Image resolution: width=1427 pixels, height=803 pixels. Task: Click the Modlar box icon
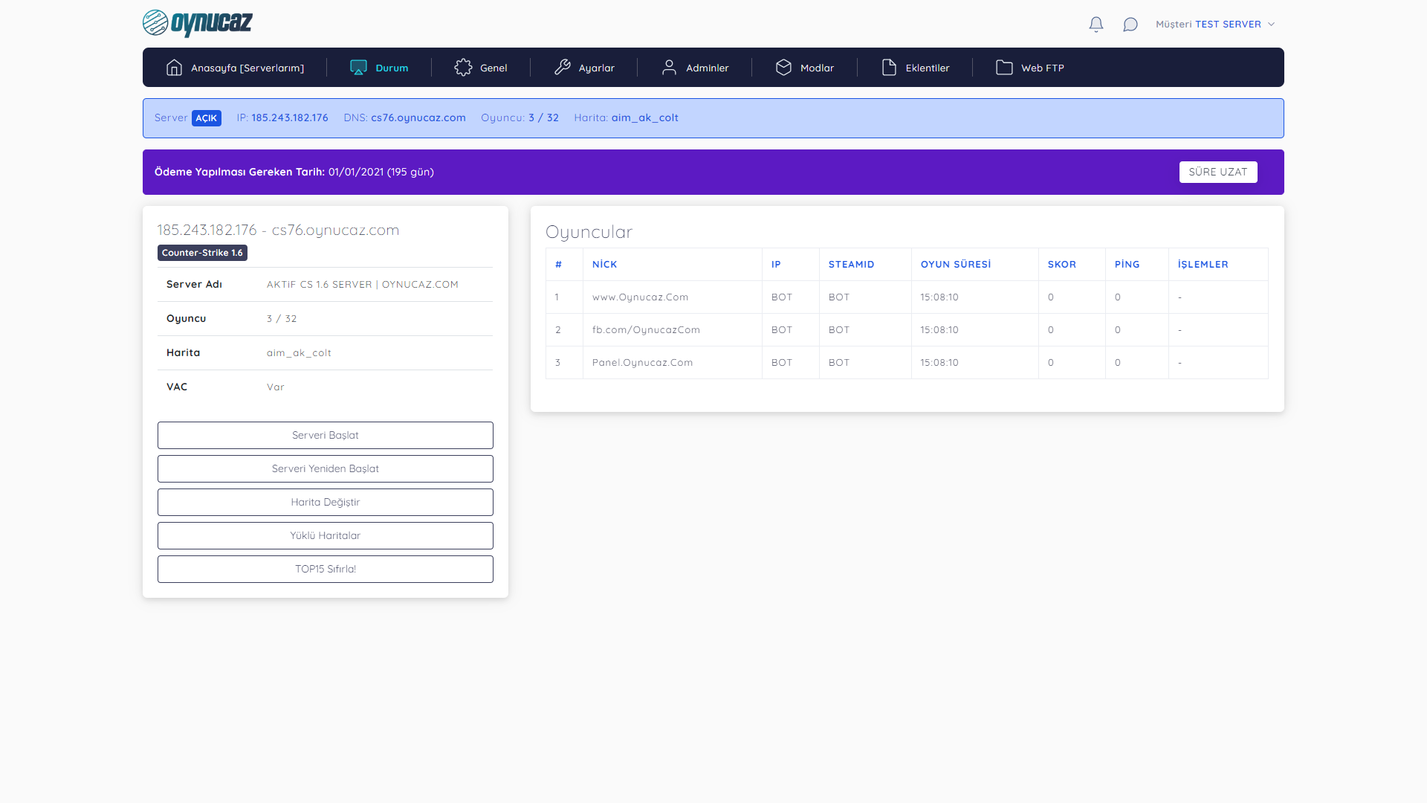(x=783, y=68)
